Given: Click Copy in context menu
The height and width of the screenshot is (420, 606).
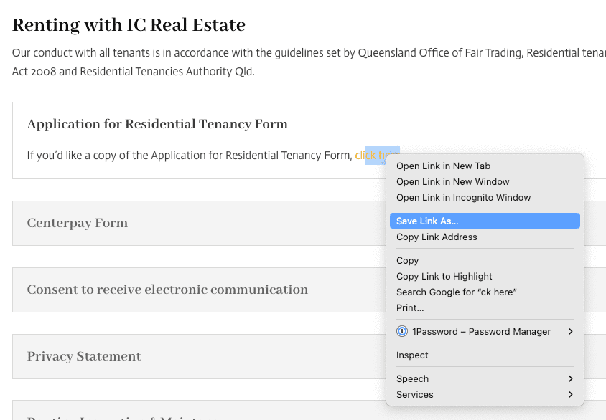Looking at the screenshot, I should coord(407,261).
